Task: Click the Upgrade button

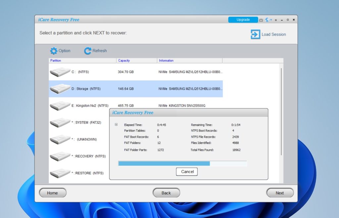Action: pos(243,20)
